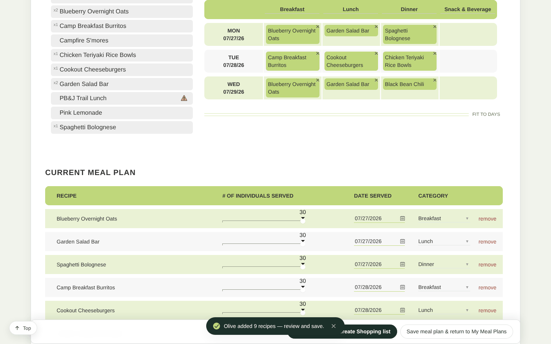Click remove link for Spaghetti Bolognese

click(487, 264)
